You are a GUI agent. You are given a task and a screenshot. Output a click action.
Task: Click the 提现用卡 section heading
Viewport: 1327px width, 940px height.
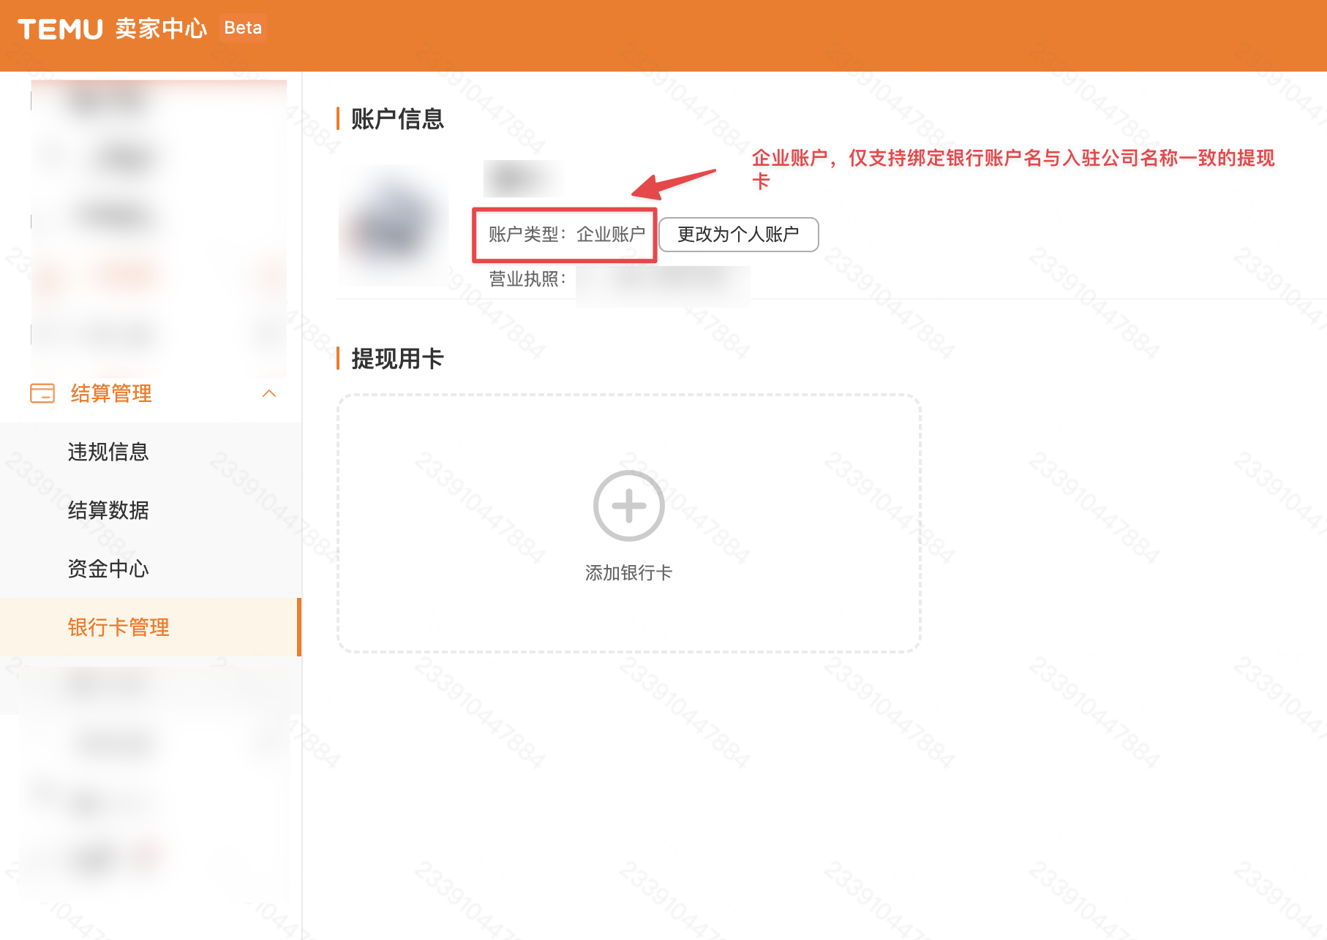[x=395, y=360]
